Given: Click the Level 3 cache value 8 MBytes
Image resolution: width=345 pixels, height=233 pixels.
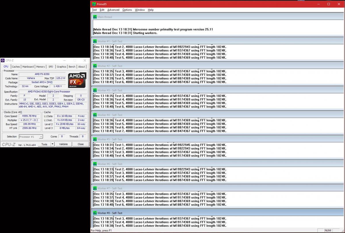Looking at the screenshot, I should point(64,128).
